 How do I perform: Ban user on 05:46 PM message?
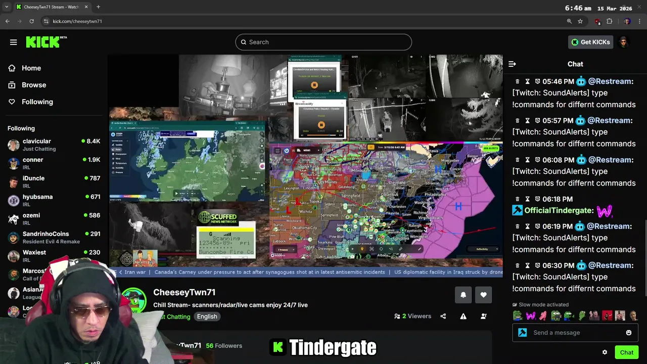[538, 81]
